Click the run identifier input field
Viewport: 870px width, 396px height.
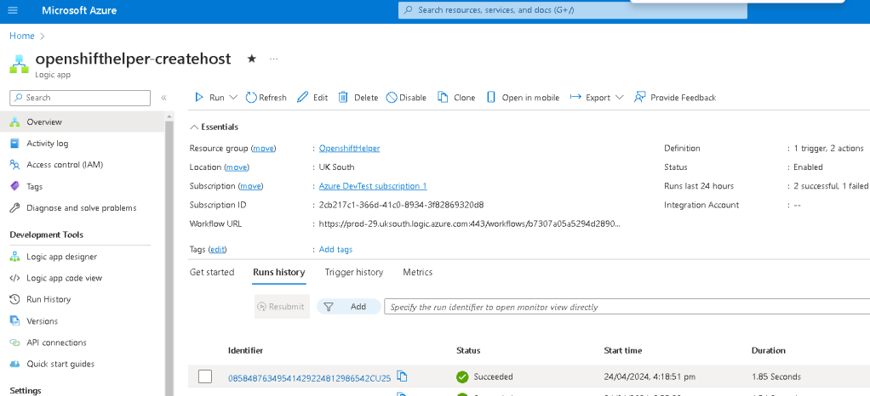coord(627,307)
